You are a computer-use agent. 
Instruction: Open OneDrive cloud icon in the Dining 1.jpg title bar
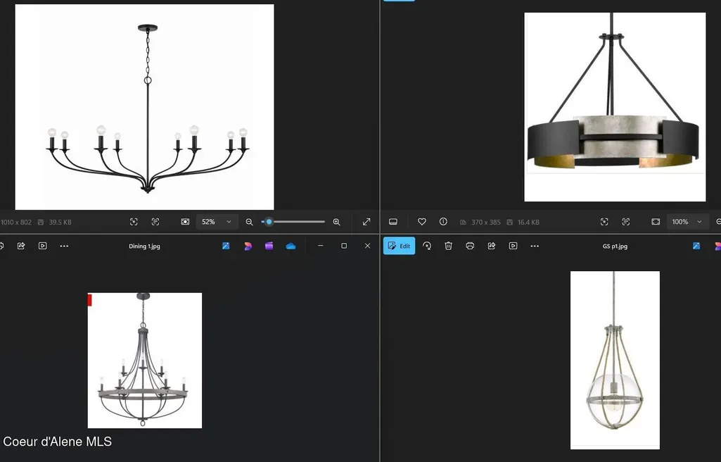click(x=291, y=246)
